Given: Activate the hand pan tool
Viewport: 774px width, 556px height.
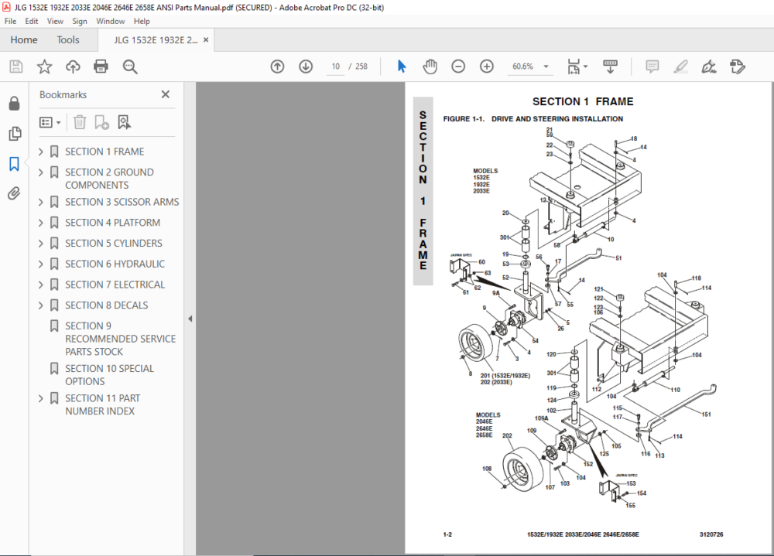Looking at the screenshot, I should click(x=430, y=67).
